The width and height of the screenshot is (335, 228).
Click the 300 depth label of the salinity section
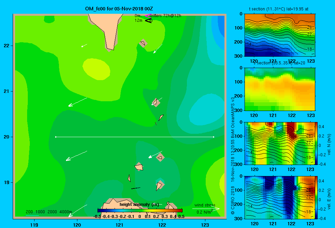pyautogui.click(x=238, y=110)
